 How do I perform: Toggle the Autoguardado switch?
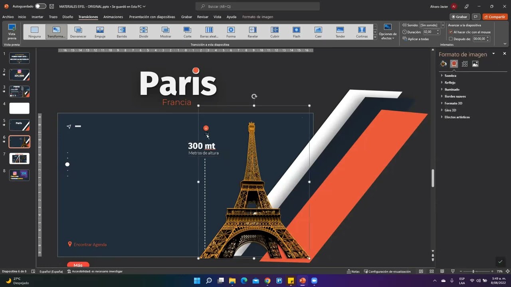click(x=40, y=6)
